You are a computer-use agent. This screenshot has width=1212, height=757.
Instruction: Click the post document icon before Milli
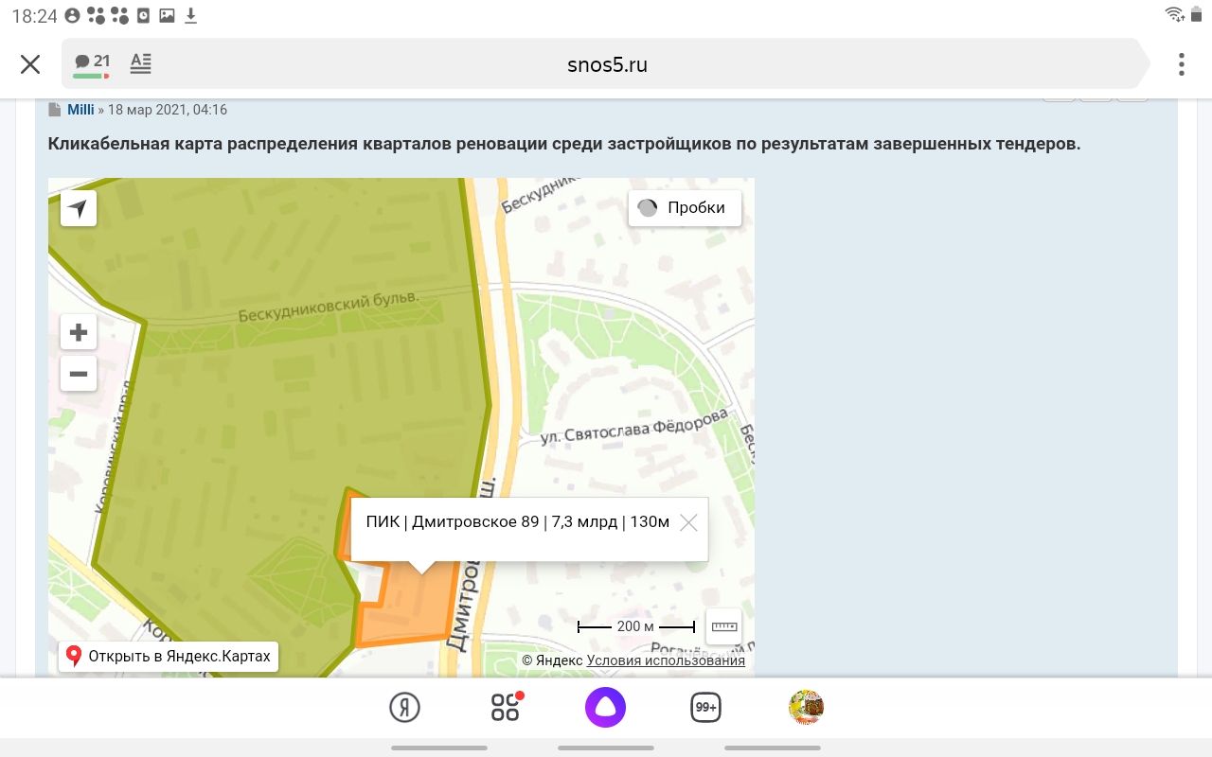coord(55,110)
